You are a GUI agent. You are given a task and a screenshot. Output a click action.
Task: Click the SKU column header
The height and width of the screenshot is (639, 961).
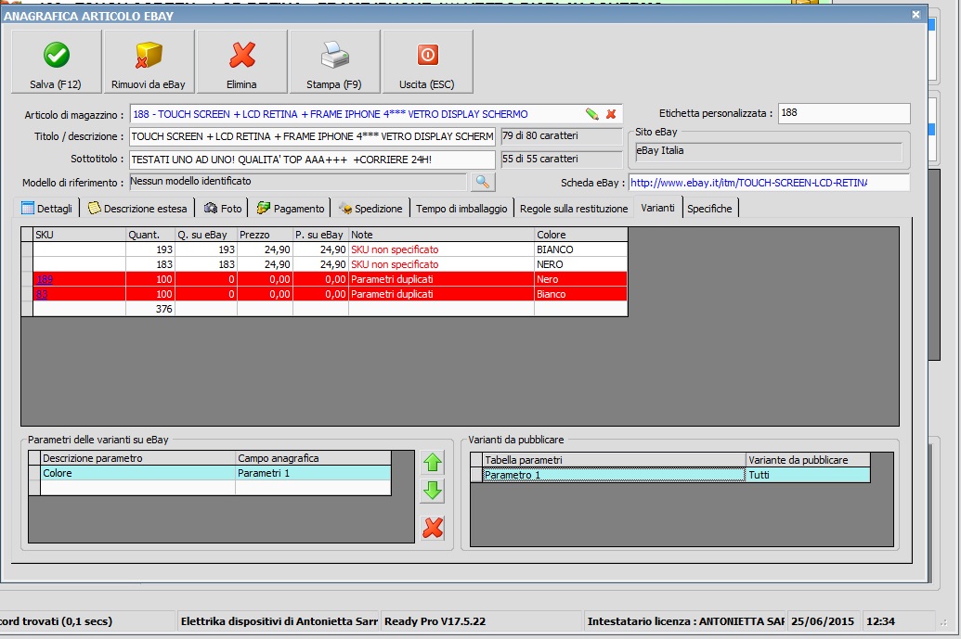tap(79, 235)
